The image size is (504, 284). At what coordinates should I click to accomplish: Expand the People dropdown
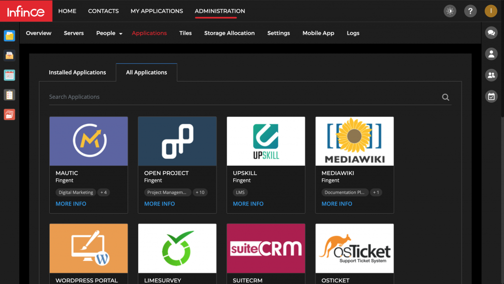[109, 33]
